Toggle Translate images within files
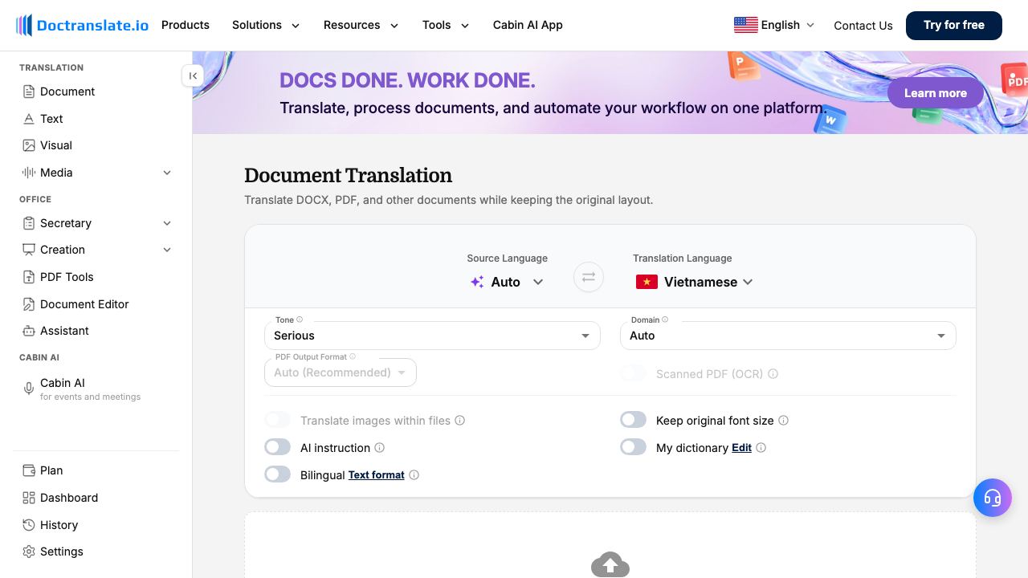The width and height of the screenshot is (1028, 578). 278,420
